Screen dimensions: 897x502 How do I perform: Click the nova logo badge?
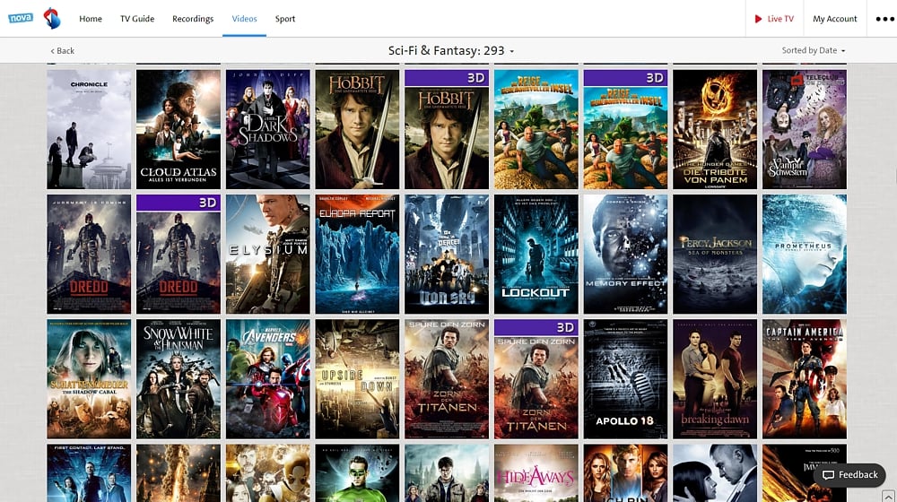[21, 18]
